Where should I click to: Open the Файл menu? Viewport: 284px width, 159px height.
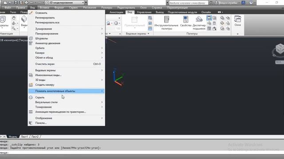point(8,8)
